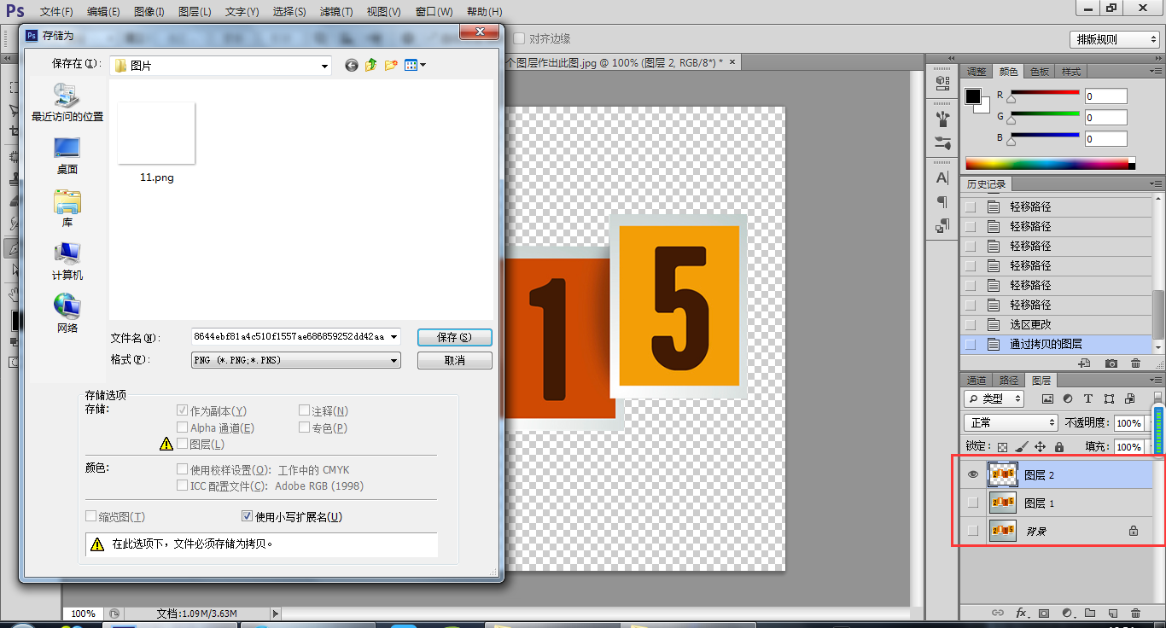Uncheck 使用小写扩展名 checkbox
The height and width of the screenshot is (628, 1166).
click(x=247, y=516)
